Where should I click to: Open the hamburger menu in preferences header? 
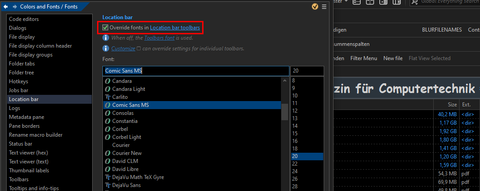(324, 6)
